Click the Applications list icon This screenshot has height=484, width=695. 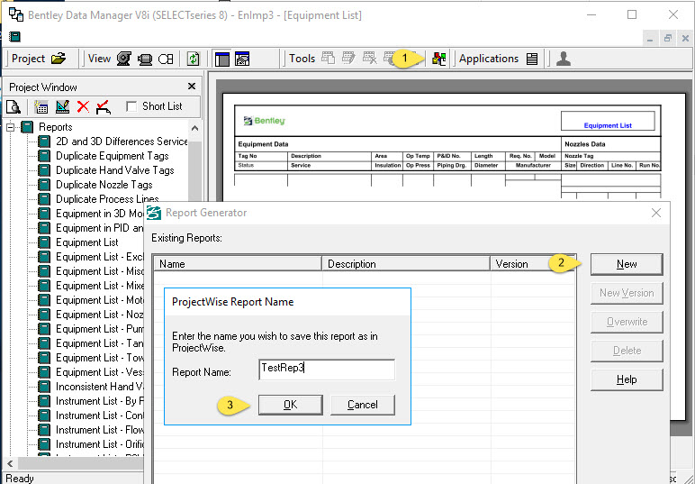(532, 59)
